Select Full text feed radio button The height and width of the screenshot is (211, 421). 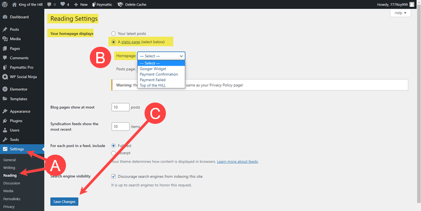114,146
